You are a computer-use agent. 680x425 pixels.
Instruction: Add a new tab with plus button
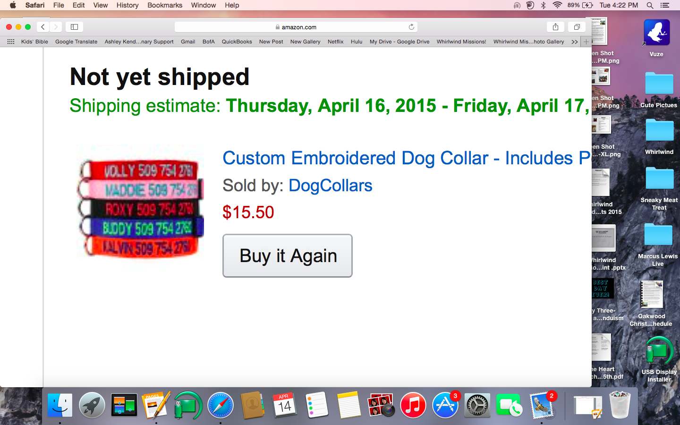tap(586, 42)
